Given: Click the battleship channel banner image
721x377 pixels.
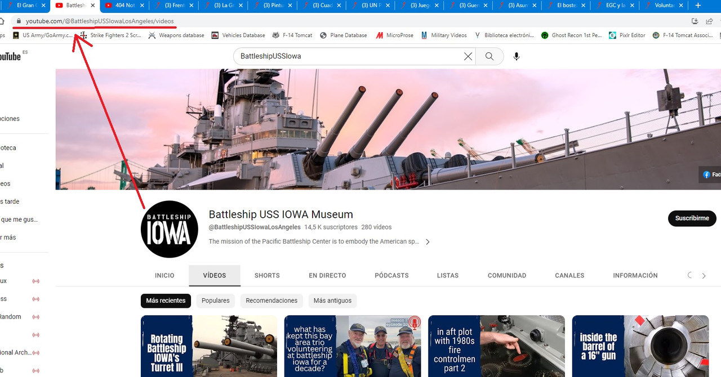Looking at the screenshot, I should [x=388, y=129].
